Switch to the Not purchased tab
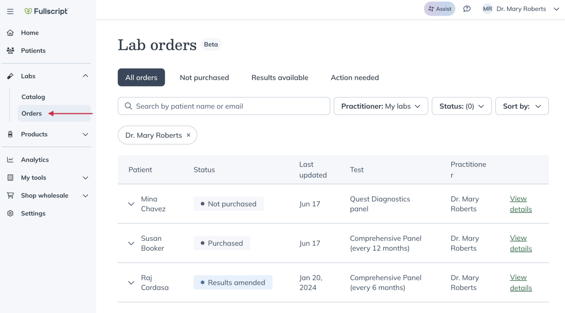565x313 pixels. [205, 77]
